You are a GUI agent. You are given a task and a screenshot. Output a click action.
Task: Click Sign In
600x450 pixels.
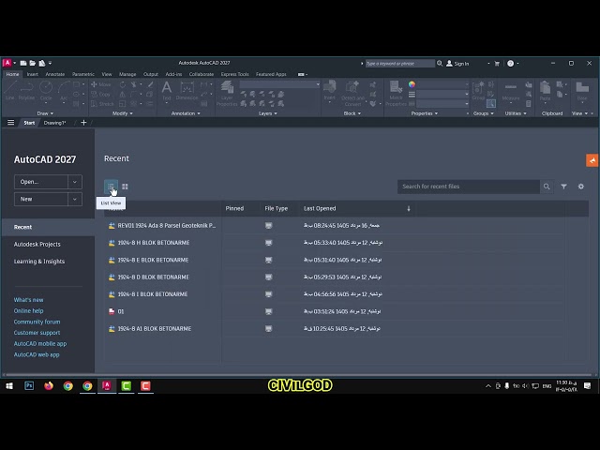click(457, 64)
